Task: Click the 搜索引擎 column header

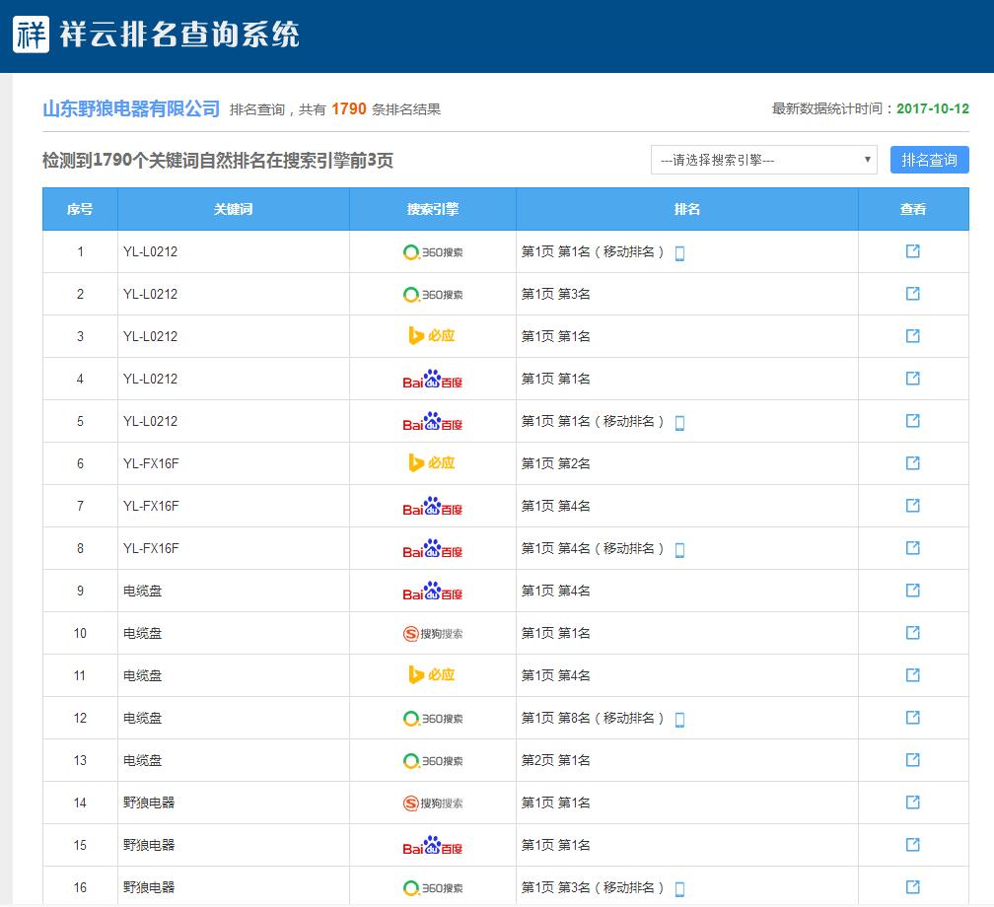Action: pos(433,209)
